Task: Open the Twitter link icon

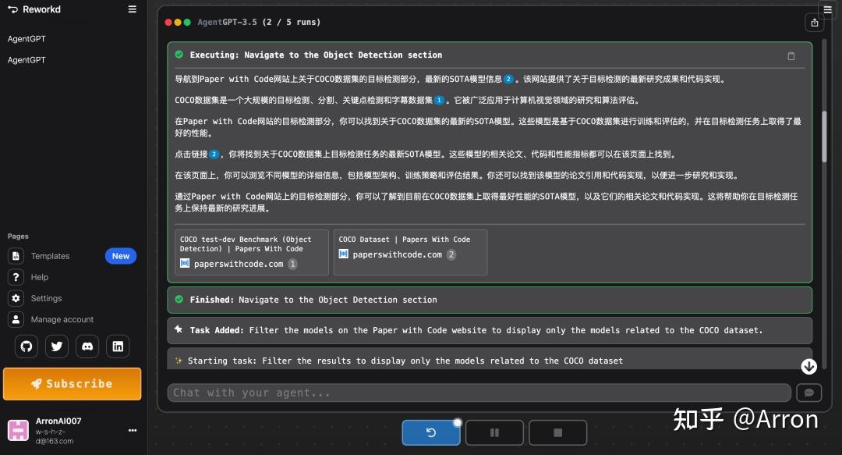Action: 57,347
